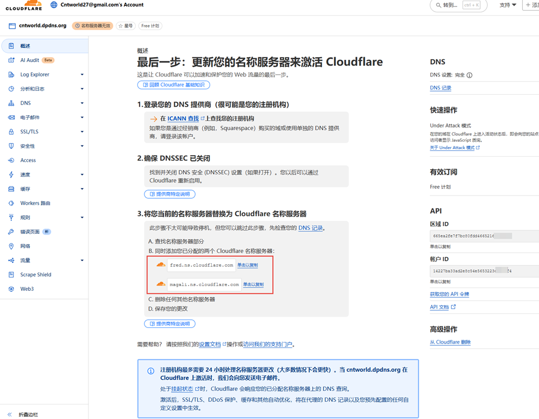Click the 转到... search field
This screenshot has width=539, height=419.
coord(459,5)
